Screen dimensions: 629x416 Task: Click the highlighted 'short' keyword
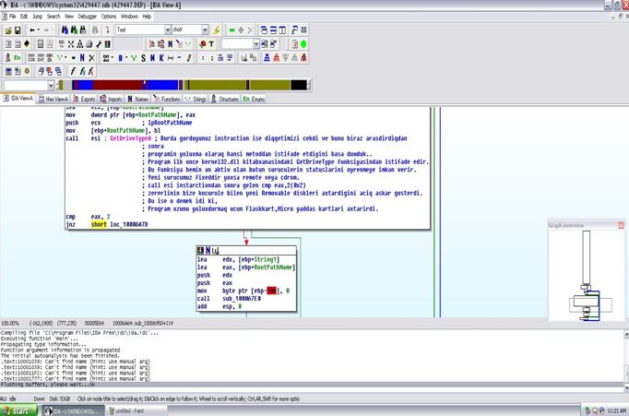99,224
